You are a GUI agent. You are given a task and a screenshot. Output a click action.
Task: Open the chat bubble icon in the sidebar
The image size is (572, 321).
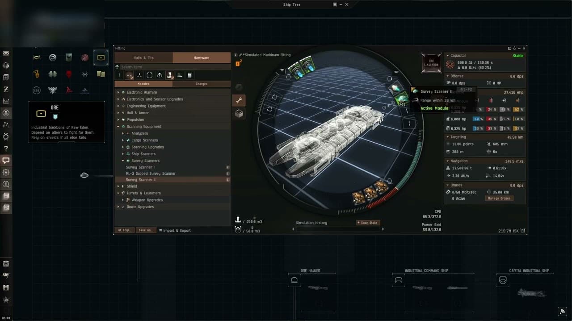(x=6, y=160)
